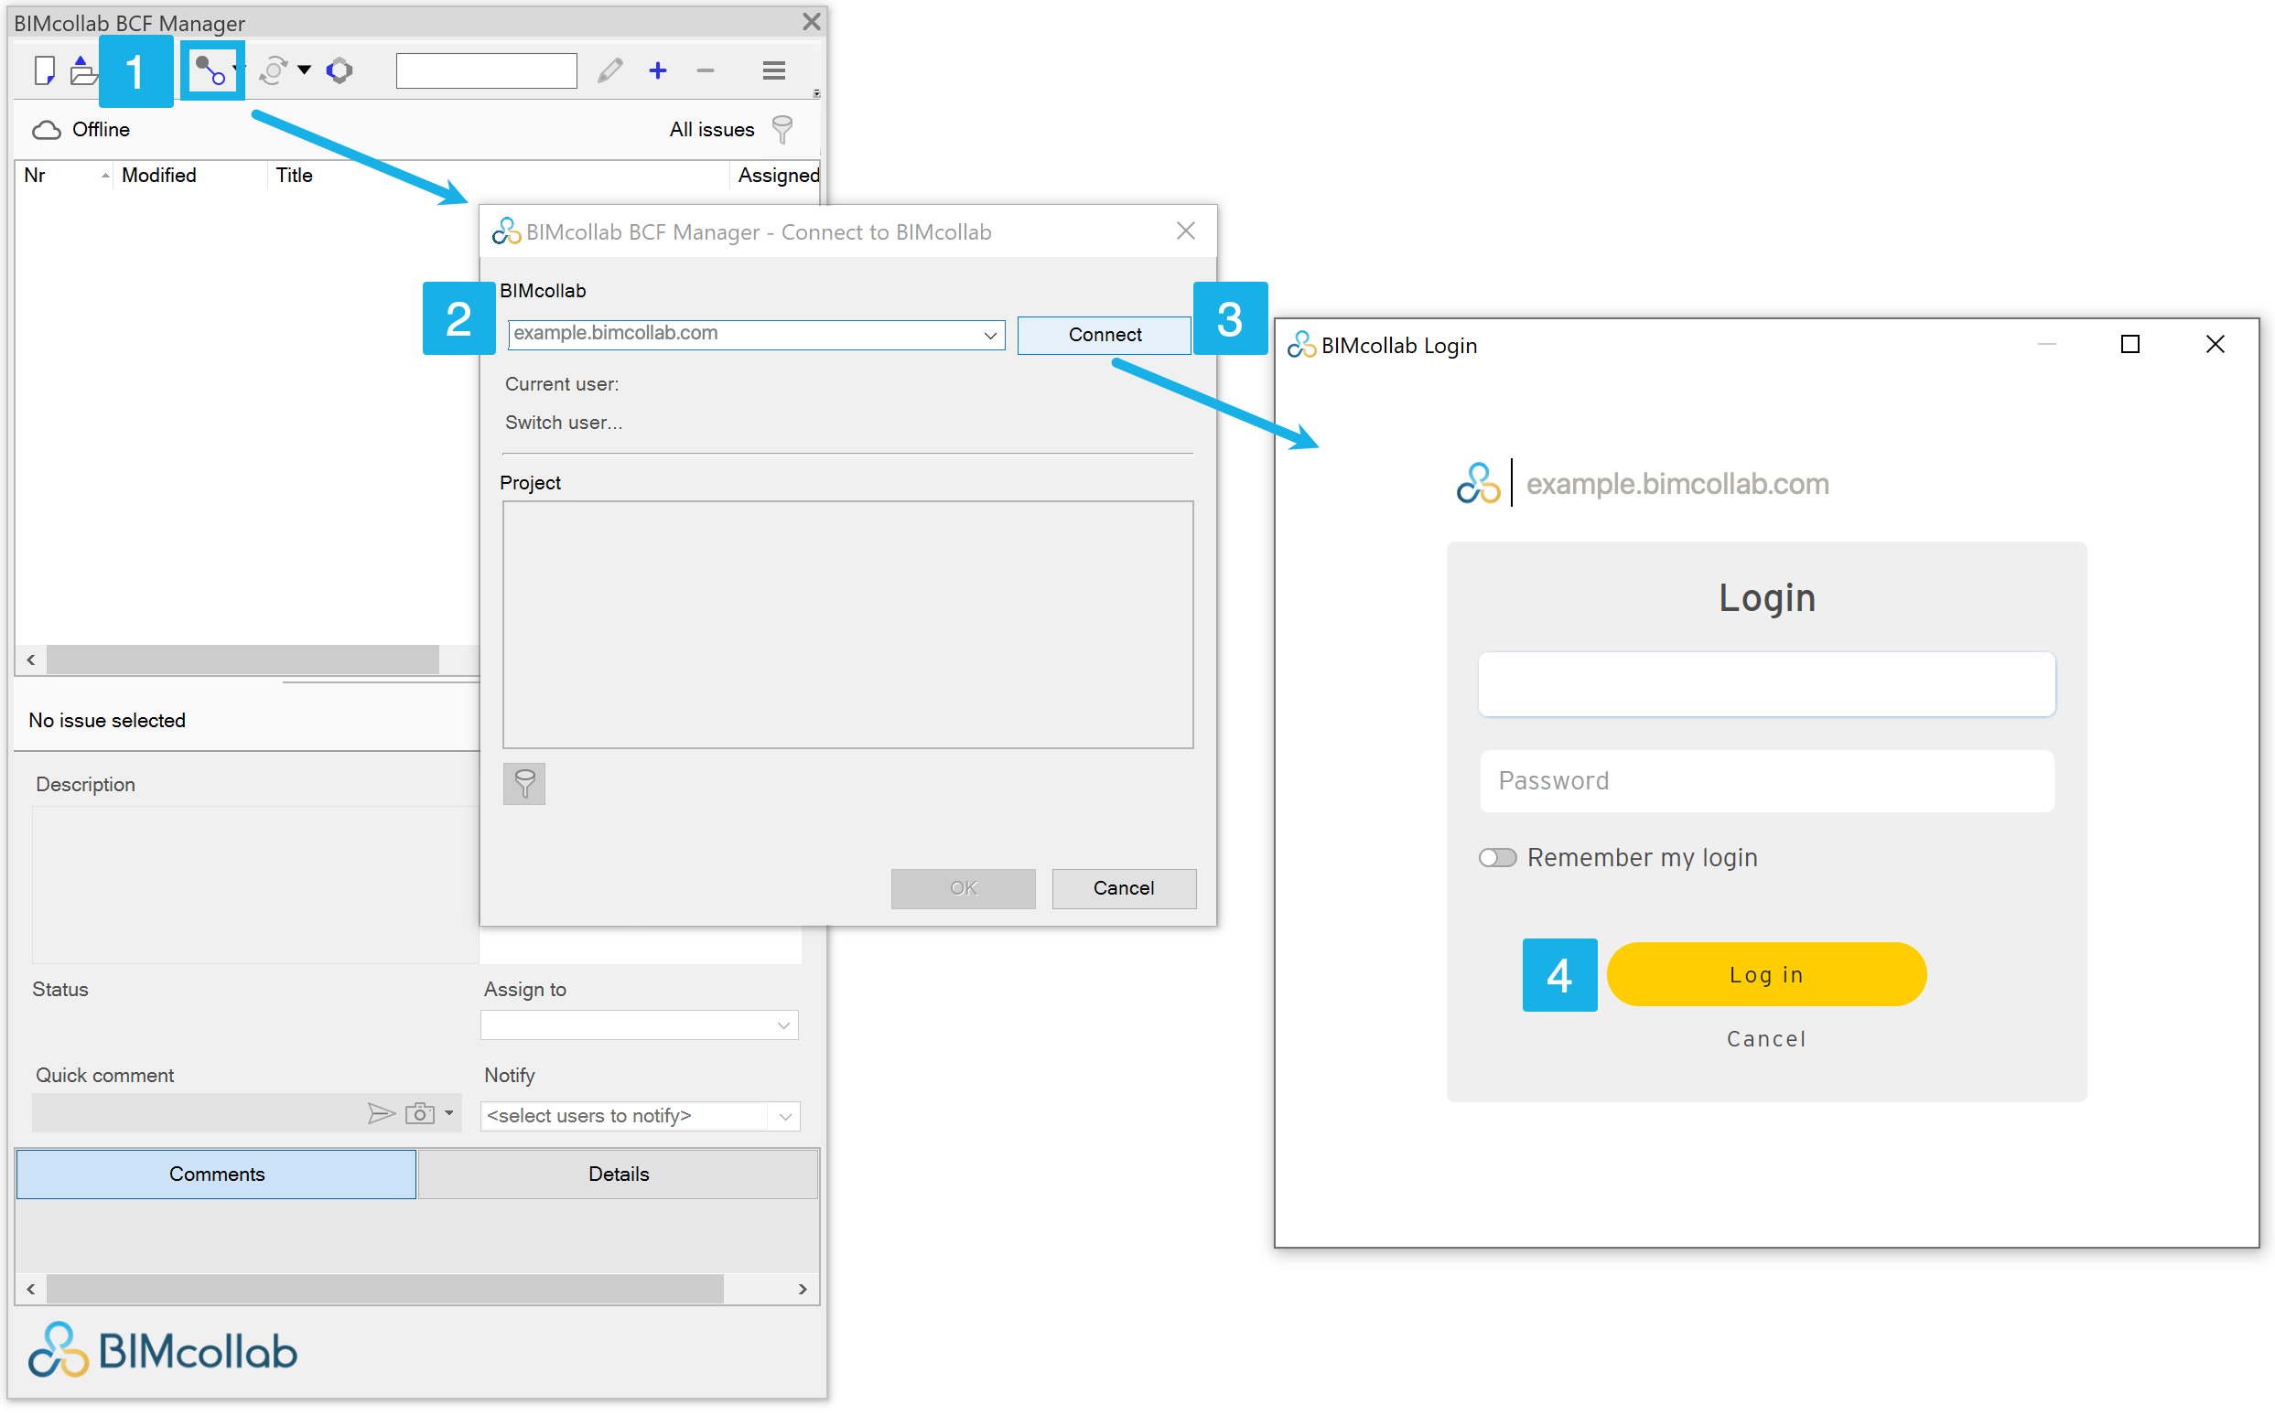2275x1416 pixels.
Task: Click the Quick comment input field
Action: click(197, 1112)
